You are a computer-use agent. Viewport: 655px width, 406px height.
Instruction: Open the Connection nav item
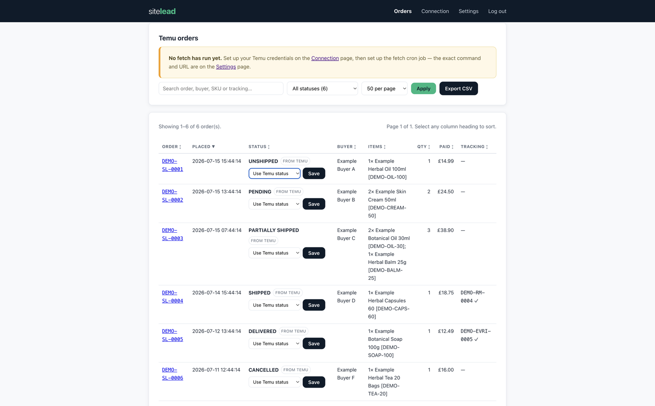coord(435,11)
